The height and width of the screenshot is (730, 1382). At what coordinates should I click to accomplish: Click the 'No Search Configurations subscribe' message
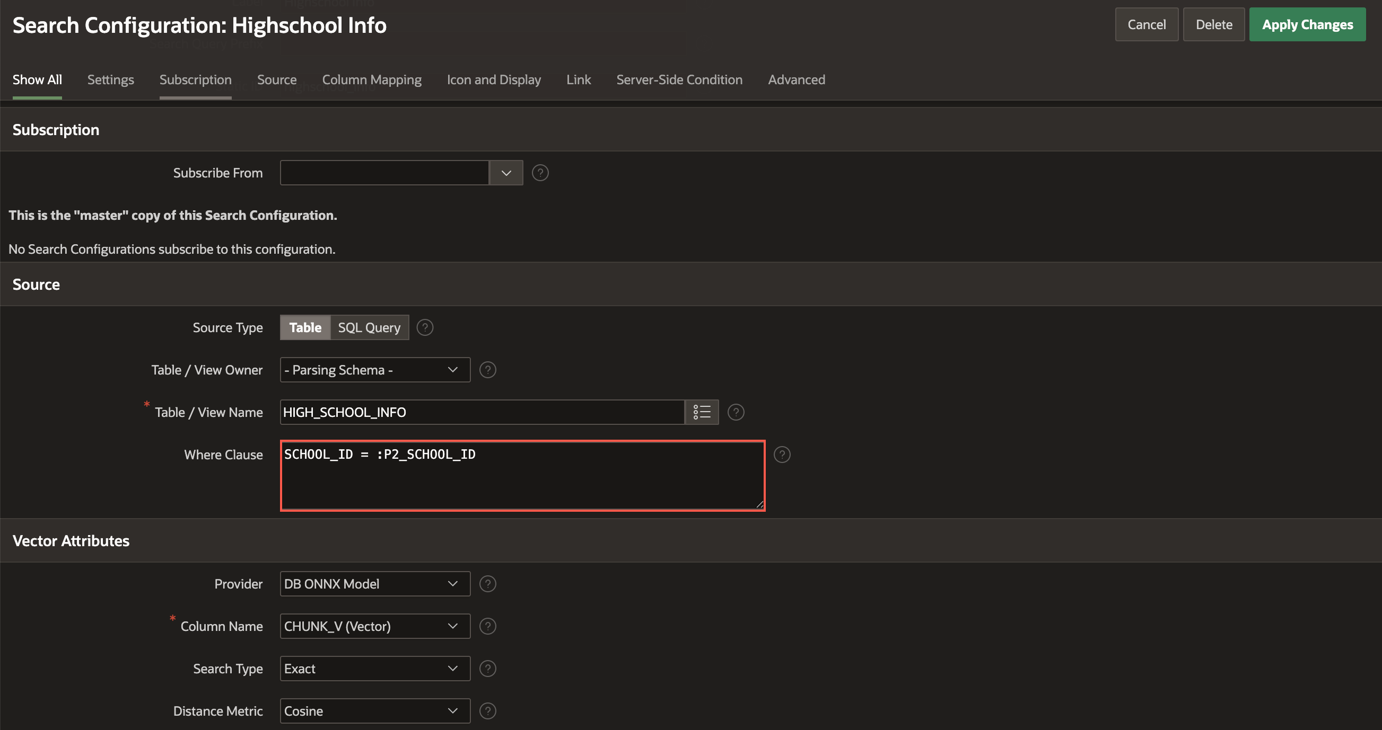(172, 248)
